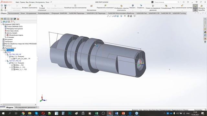Select the Модель bottom tab
The width and height of the screenshot is (207, 116).
point(10,107)
